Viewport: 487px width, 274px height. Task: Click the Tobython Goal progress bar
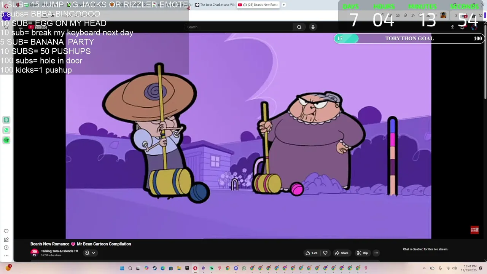tap(409, 38)
